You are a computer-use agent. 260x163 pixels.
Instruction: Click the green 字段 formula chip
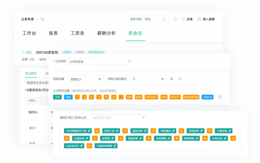(x=57, y=97)
